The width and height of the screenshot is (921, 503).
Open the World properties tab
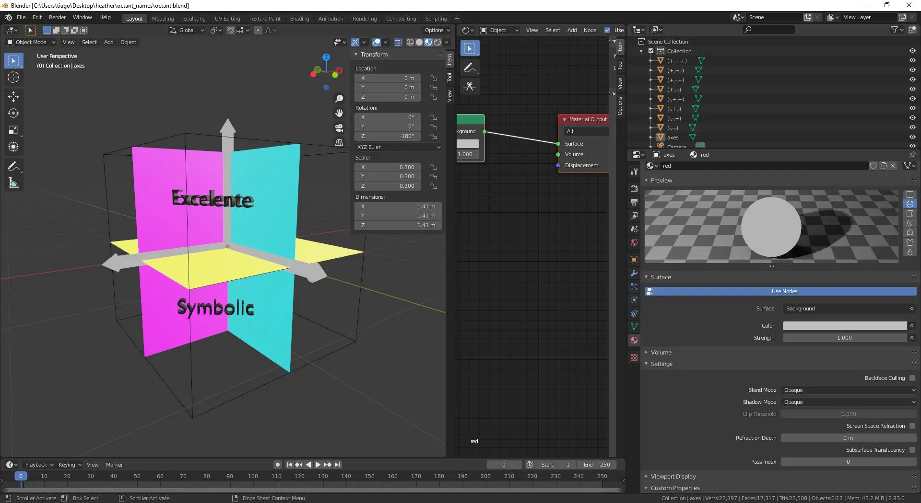(x=634, y=242)
